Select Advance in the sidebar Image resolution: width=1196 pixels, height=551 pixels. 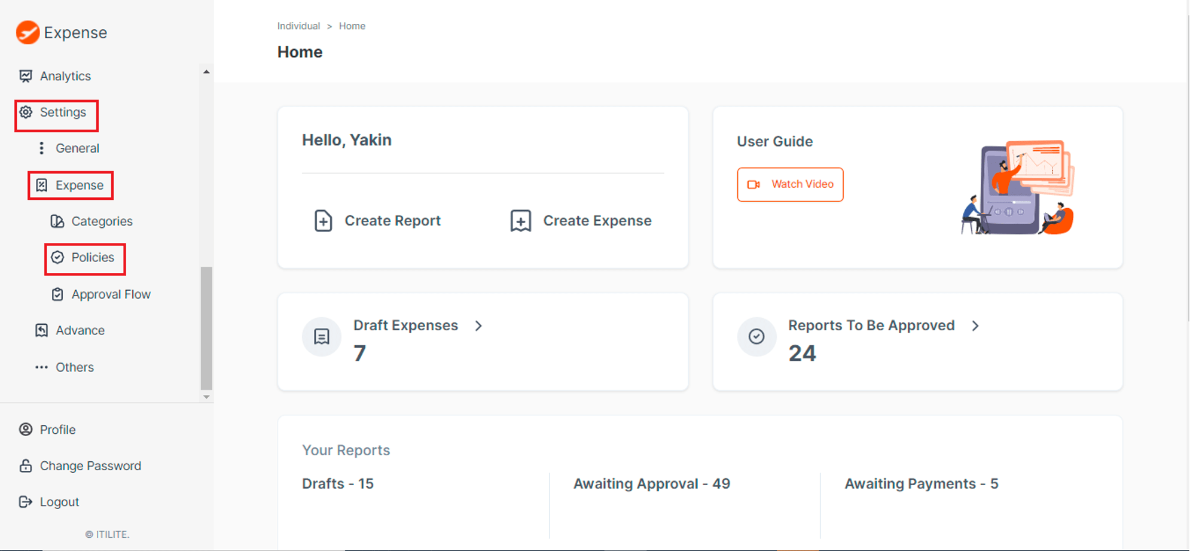pyautogui.click(x=80, y=330)
